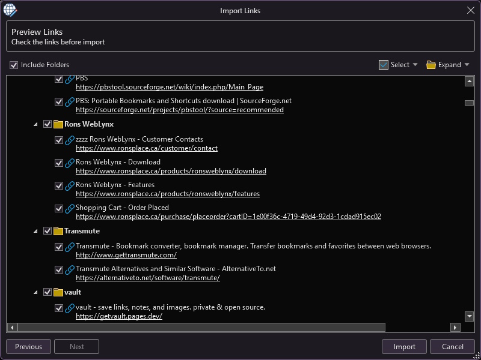Image resolution: width=481 pixels, height=360 pixels.
Task: Click the Transmute folder icon
Action: [x=58, y=231]
